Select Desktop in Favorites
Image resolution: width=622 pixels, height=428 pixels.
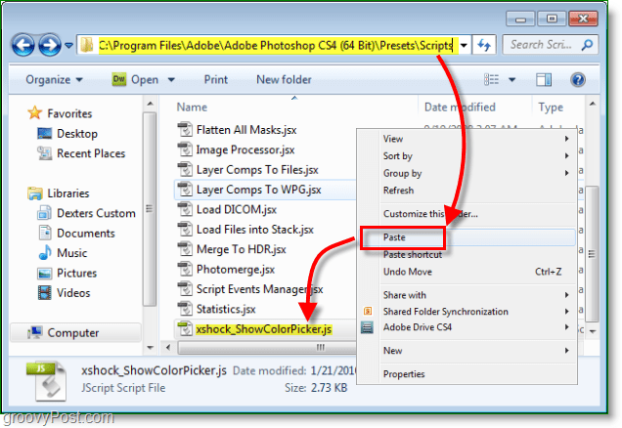click(67, 134)
